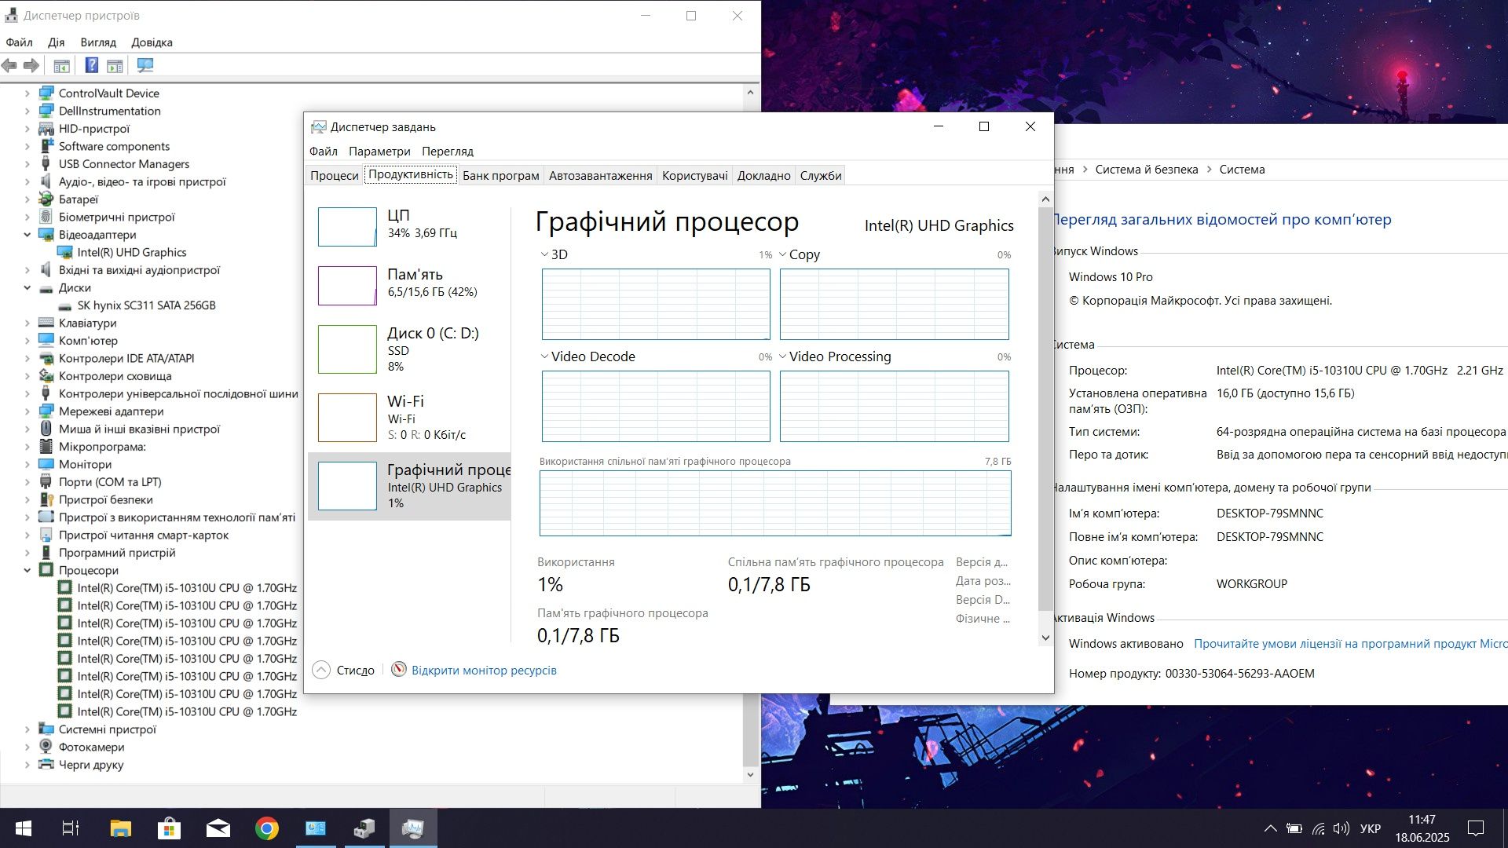Click the battery tray icon
This screenshot has height=848, width=1508.
click(1294, 829)
